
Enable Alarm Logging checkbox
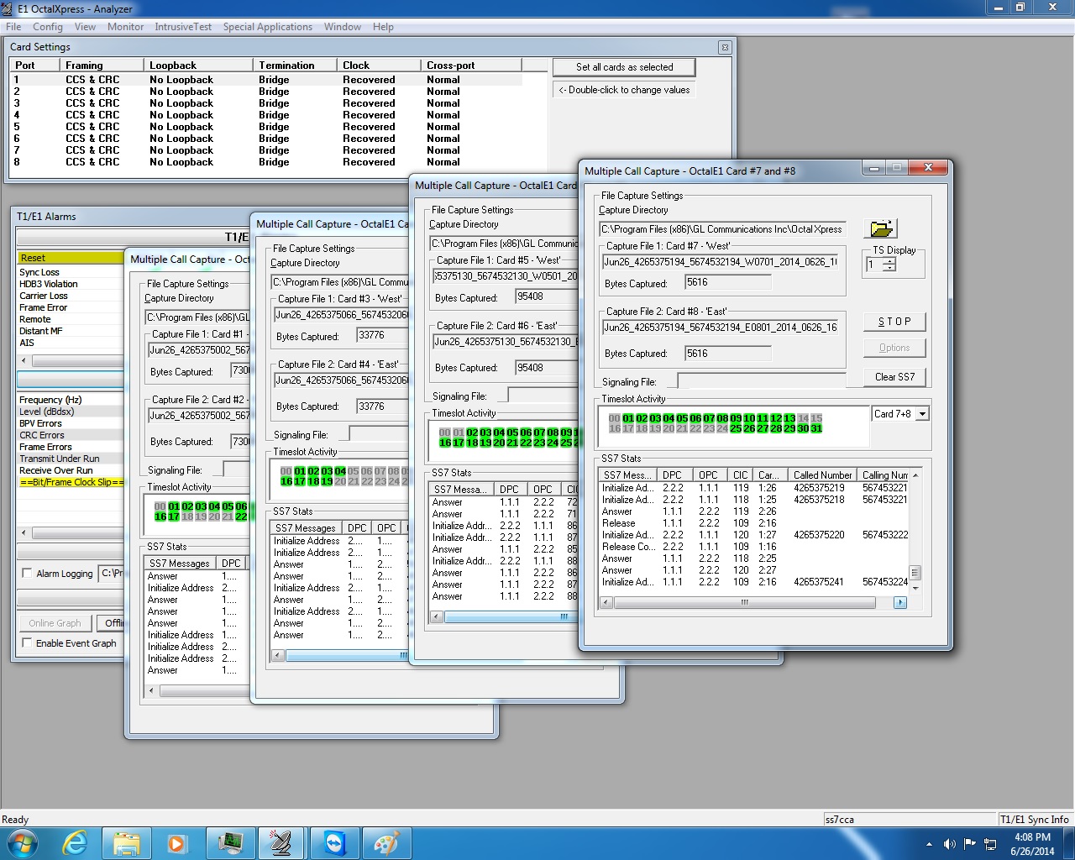[x=27, y=574]
